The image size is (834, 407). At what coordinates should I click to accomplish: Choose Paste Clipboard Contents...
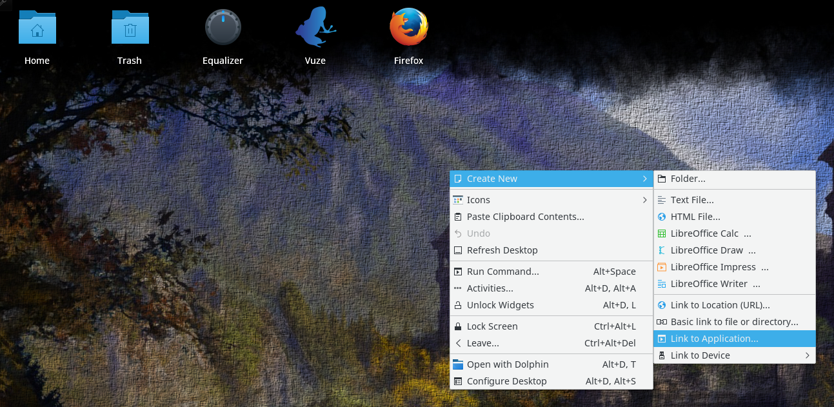tap(551, 217)
